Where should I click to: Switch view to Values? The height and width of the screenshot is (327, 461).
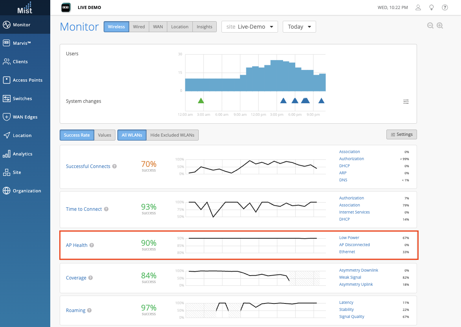(104, 135)
